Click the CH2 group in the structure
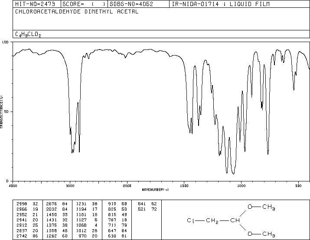The width and height of the screenshot is (310, 240). pos(212,221)
